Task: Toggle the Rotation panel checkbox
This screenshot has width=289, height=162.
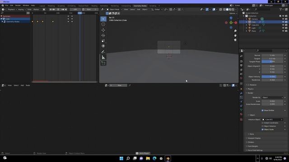Action: 248,85
